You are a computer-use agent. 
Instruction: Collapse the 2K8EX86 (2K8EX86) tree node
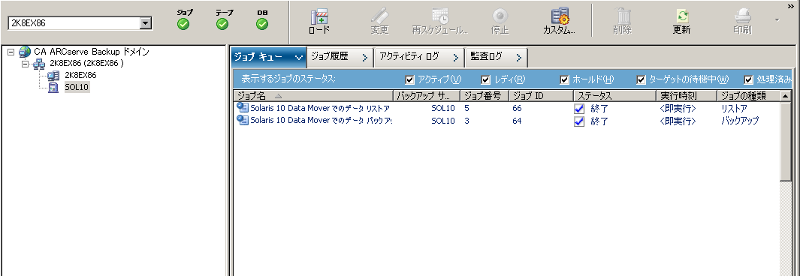pyautogui.click(x=26, y=64)
